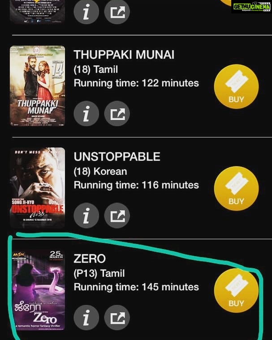The image size is (272, 340).
Task: Open info for Unstoppable movie
Action: pos(86,215)
